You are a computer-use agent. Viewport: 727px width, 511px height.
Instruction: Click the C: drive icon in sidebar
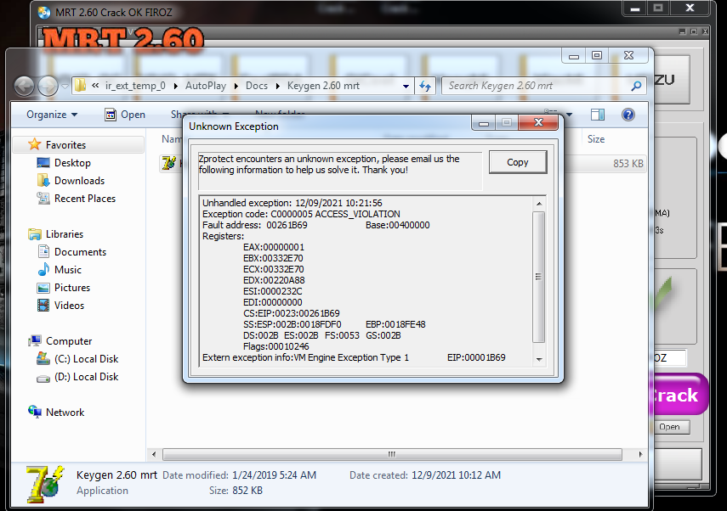point(43,358)
